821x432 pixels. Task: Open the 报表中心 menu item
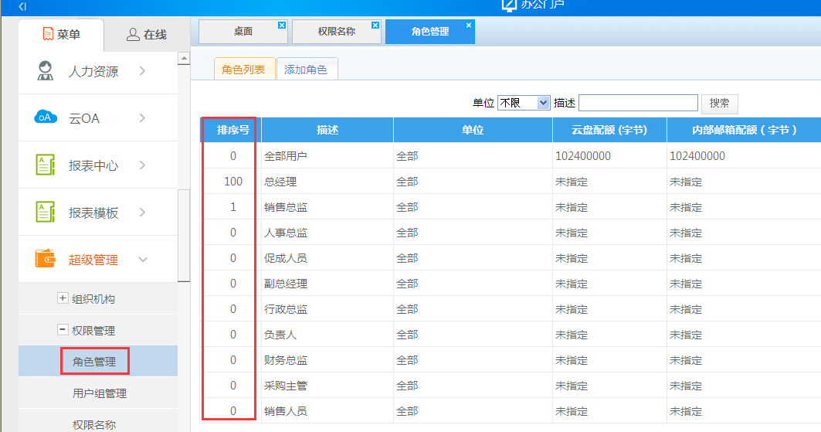(98, 165)
